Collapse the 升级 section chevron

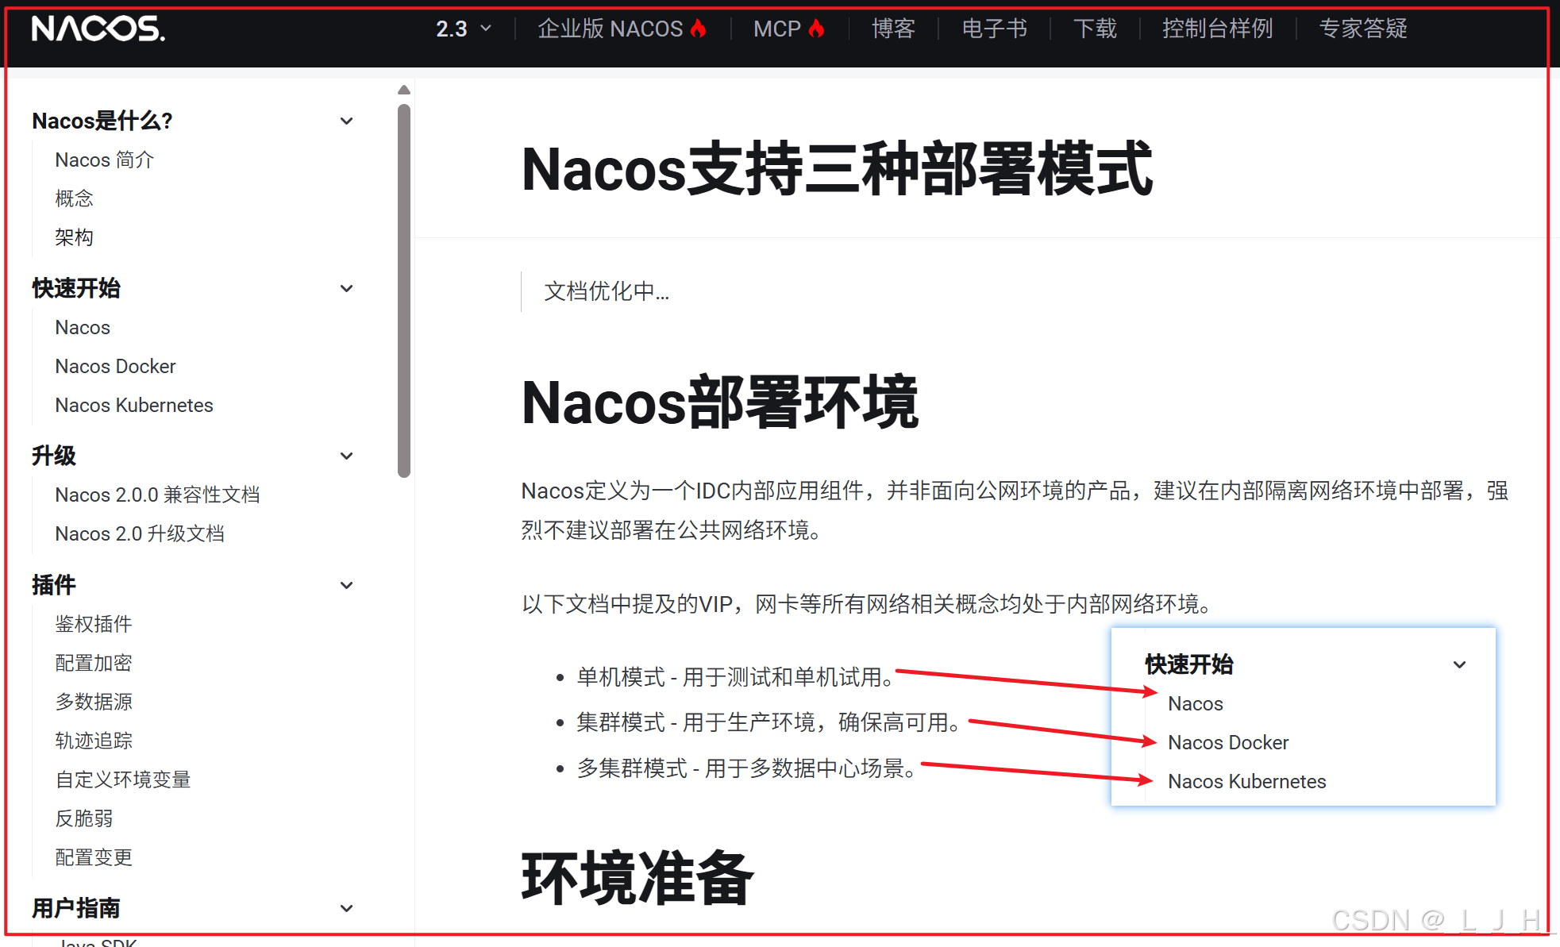click(x=347, y=456)
